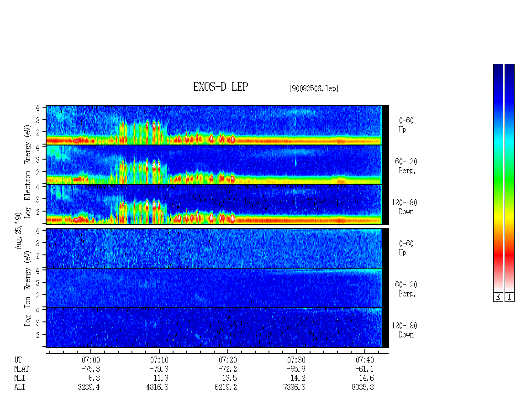Click the Aug. 25, '90 date label
The width and height of the screenshot is (516, 399).
tap(19, 231)
